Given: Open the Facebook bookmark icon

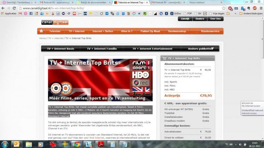Looking at the screenshot, I should click(31, 13).
